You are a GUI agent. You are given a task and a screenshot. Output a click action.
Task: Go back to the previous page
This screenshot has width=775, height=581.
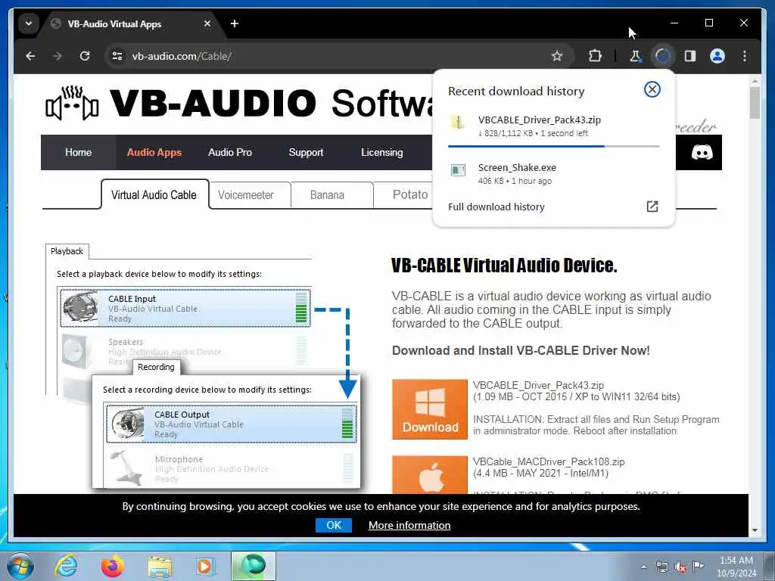point(30,56)
